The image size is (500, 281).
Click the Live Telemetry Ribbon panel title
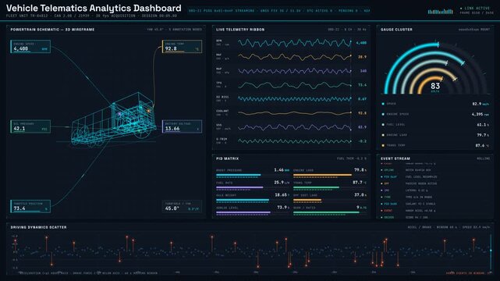(x=240, y=30)
